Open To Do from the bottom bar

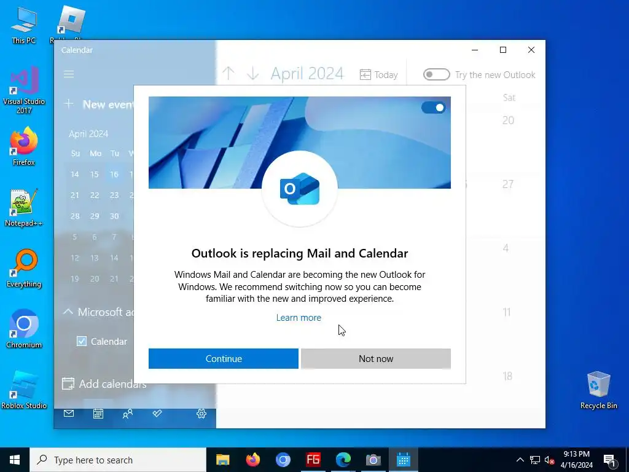tap(157, 414)
